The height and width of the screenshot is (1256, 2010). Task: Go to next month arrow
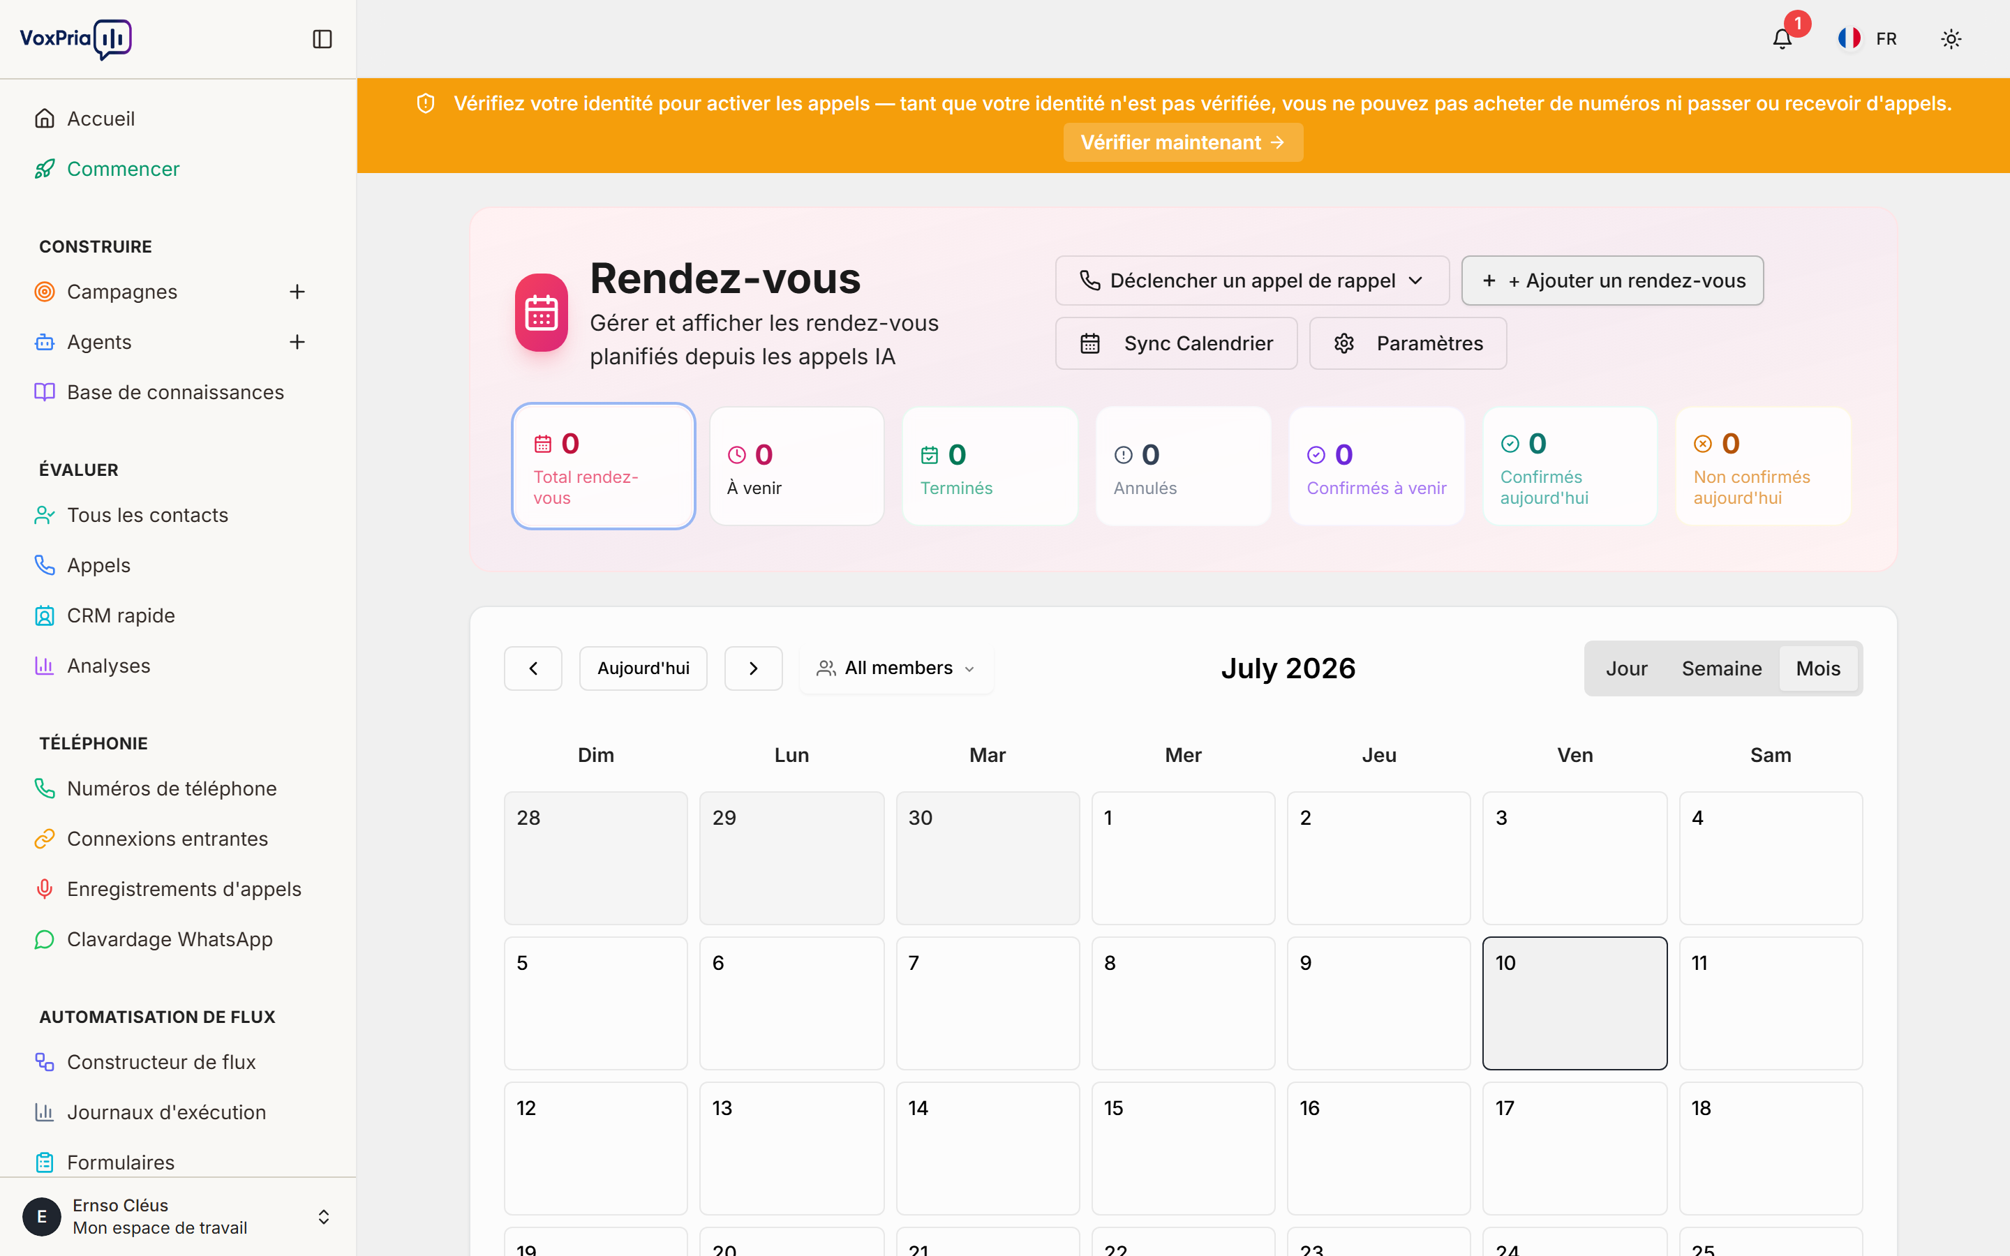coord(753,668)
